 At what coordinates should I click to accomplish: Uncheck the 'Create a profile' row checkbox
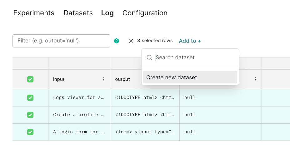click(x=30, y=115)
